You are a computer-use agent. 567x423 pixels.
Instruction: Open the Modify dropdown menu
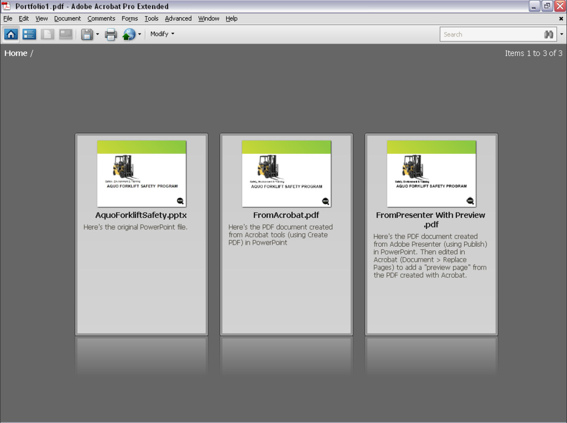tap(162, 34)
